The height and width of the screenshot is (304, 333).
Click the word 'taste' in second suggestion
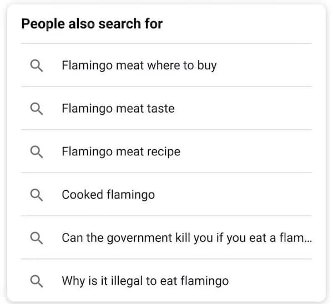point(160,109)
